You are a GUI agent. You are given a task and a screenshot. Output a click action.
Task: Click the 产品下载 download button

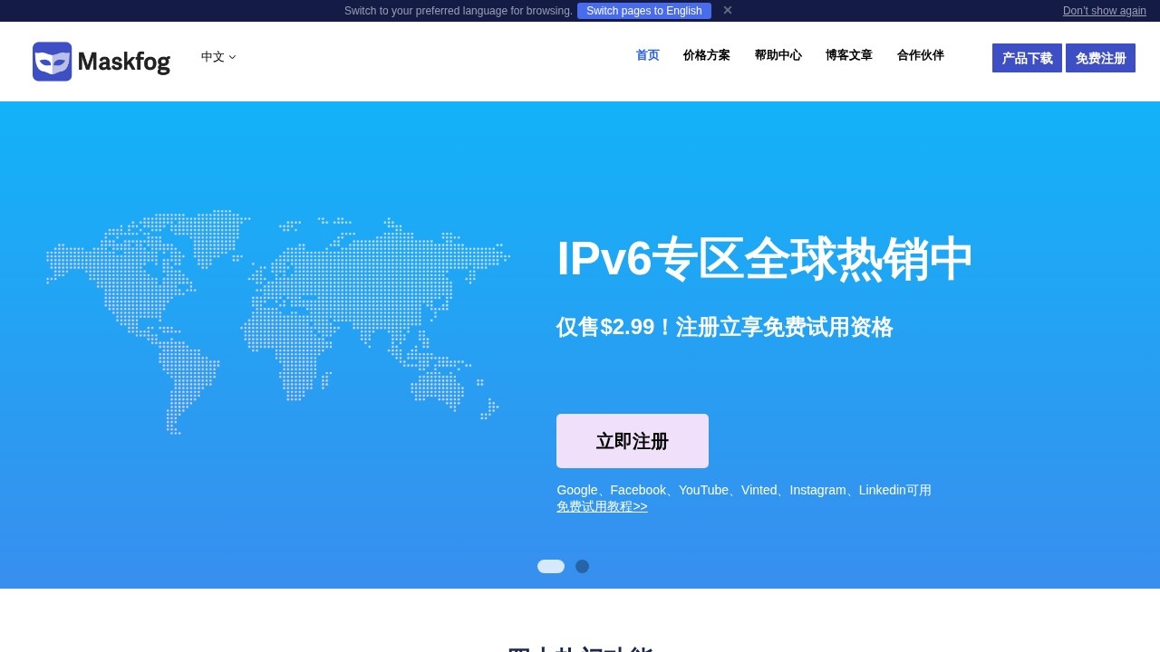click(1027, 58)
